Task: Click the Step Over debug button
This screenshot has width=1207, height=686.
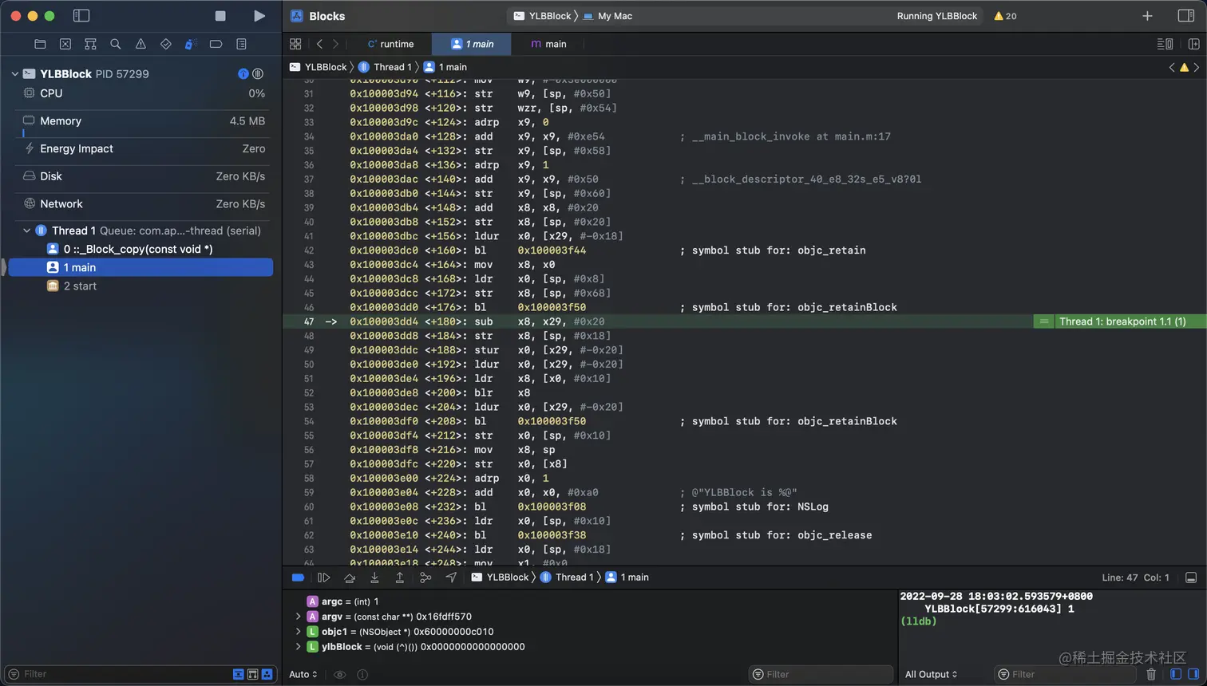Action: (x=349, y=578)
